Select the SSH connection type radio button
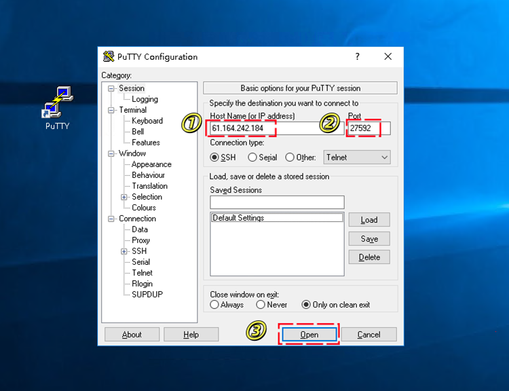 coord(214,157)
